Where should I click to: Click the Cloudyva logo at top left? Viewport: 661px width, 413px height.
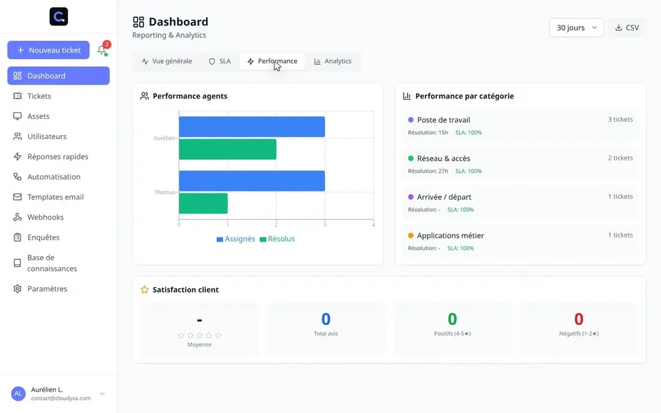[x=59, y=17]
